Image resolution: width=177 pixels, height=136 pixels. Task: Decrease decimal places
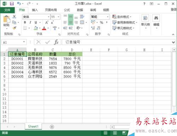pos(98,28)
